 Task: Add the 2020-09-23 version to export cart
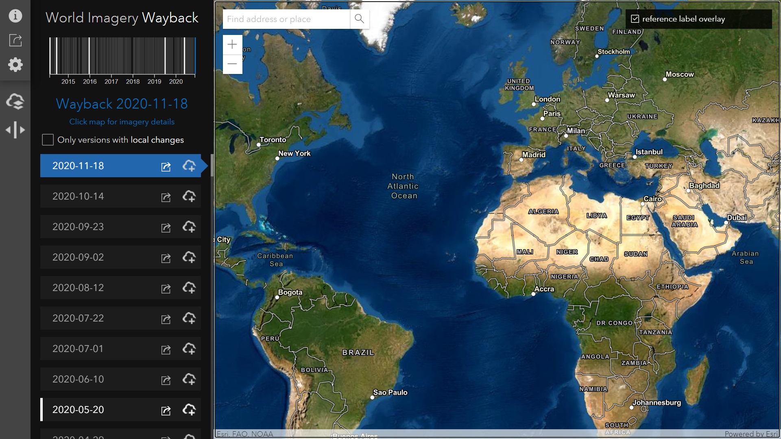point(190,228)
